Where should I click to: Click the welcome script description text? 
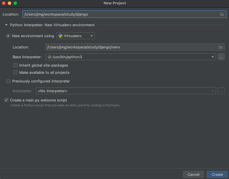(65, 105)
